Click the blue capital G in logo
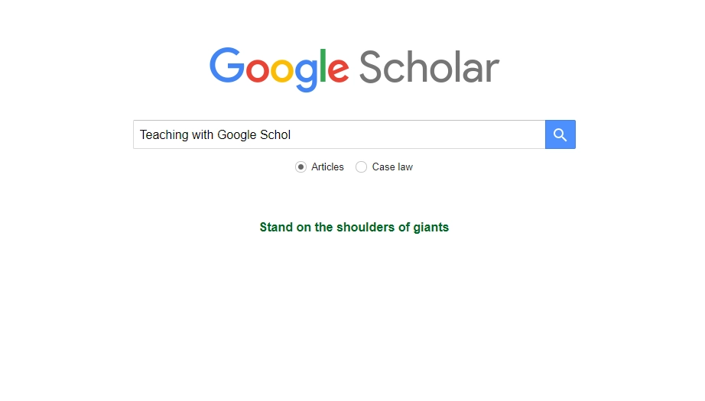This screenshot has height=401, width=705. coord(226,66)
